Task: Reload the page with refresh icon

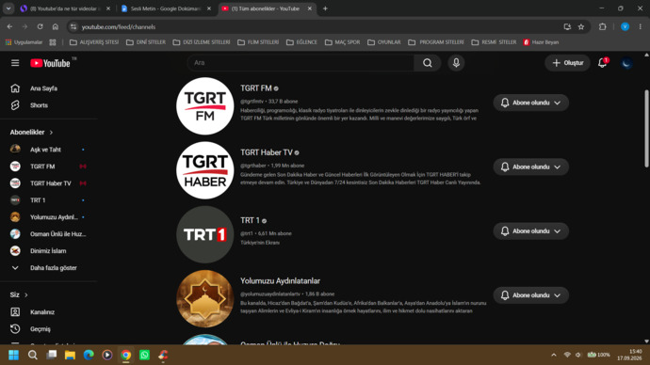Action: (x=40, y=27)
